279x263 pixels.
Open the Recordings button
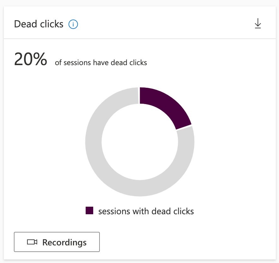coord(57,242)
